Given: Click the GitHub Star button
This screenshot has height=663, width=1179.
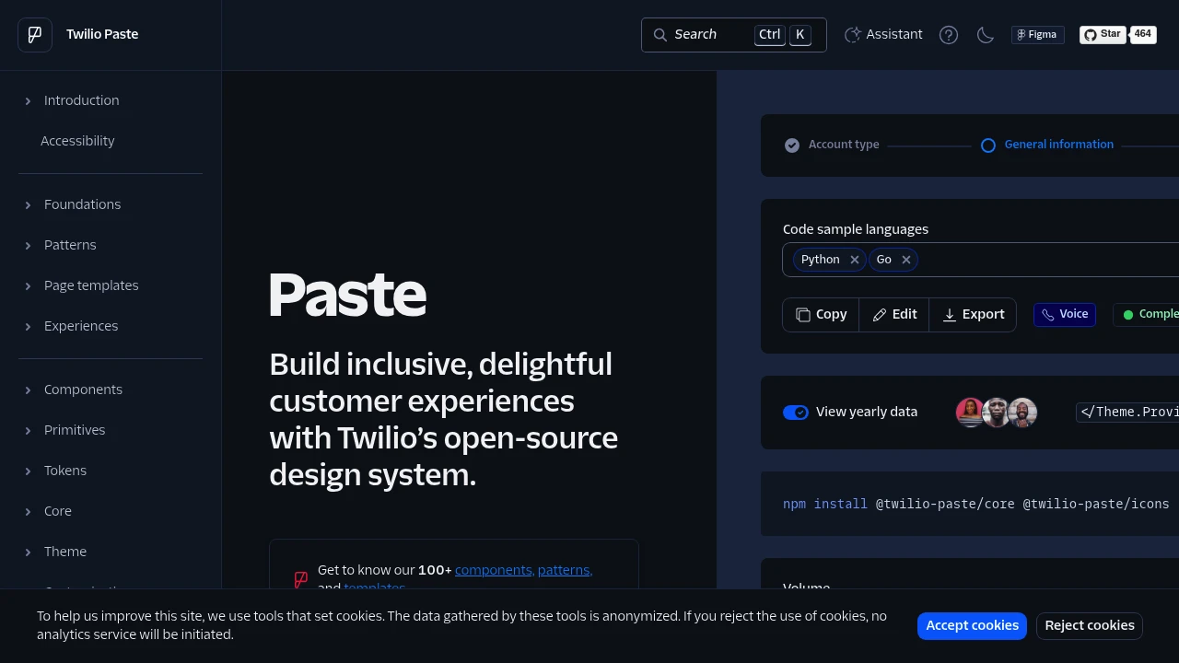Looking at the screenshot, I should click(x=1103, y=35).
